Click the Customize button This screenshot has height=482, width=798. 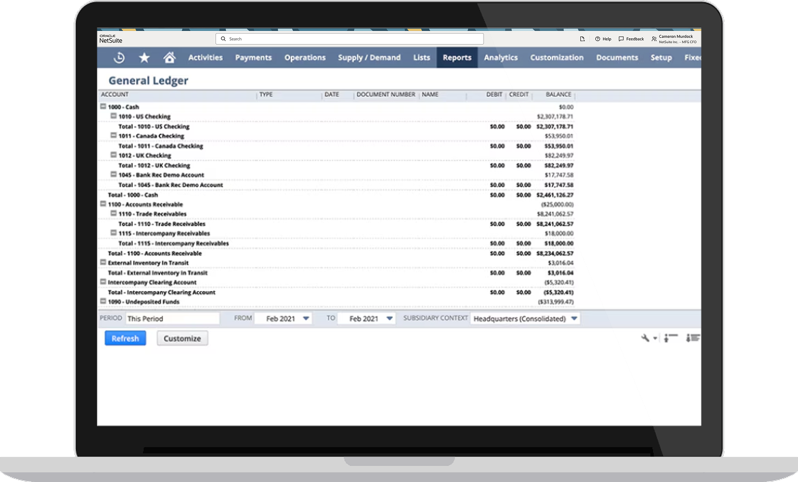182,338
